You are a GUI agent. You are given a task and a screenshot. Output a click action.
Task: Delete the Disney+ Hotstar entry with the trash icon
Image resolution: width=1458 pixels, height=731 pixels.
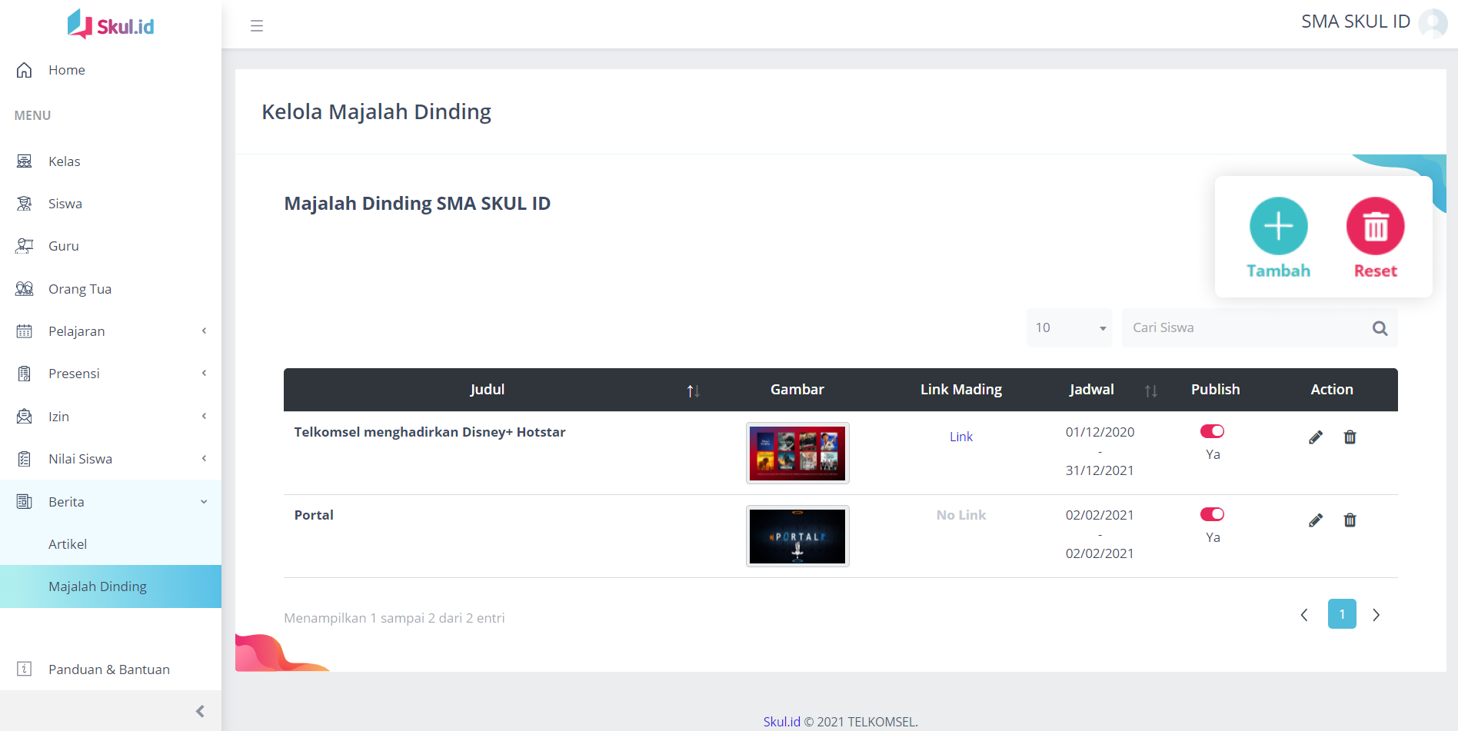(x=1350, y=437)
